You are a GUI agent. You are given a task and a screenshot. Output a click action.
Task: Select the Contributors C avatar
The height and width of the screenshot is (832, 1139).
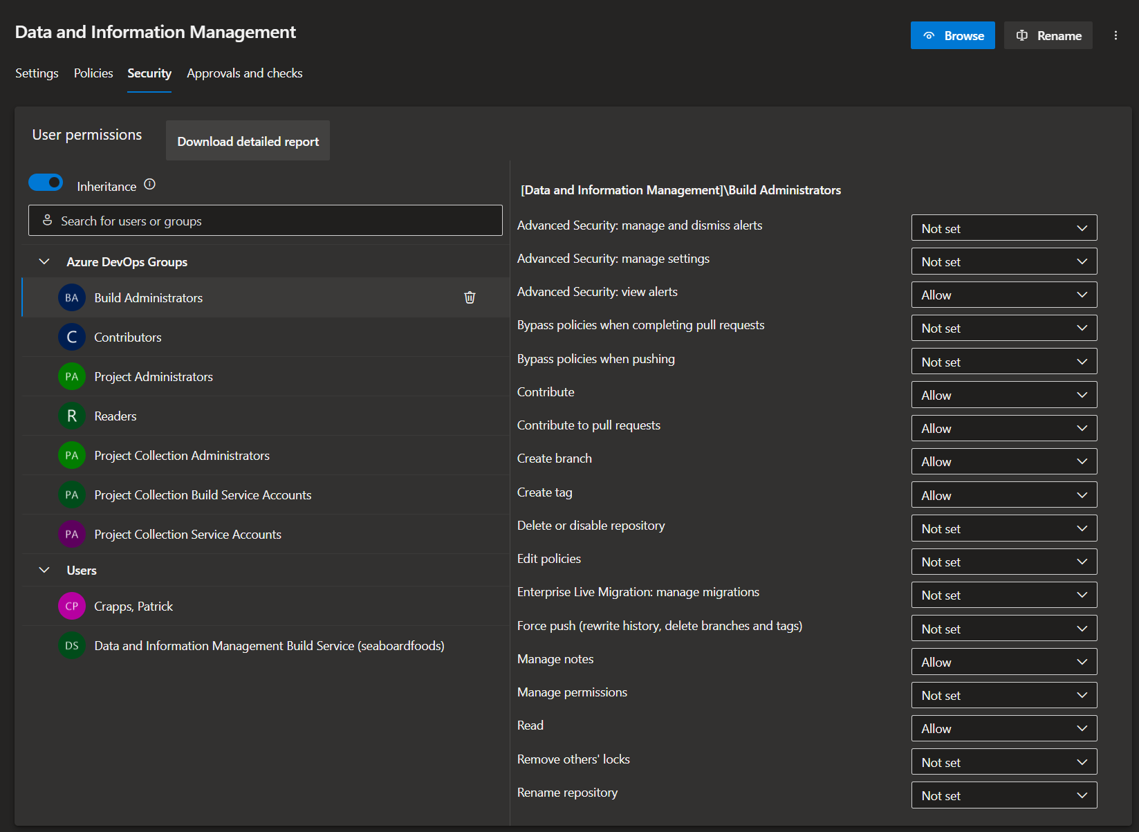[72, 338]
